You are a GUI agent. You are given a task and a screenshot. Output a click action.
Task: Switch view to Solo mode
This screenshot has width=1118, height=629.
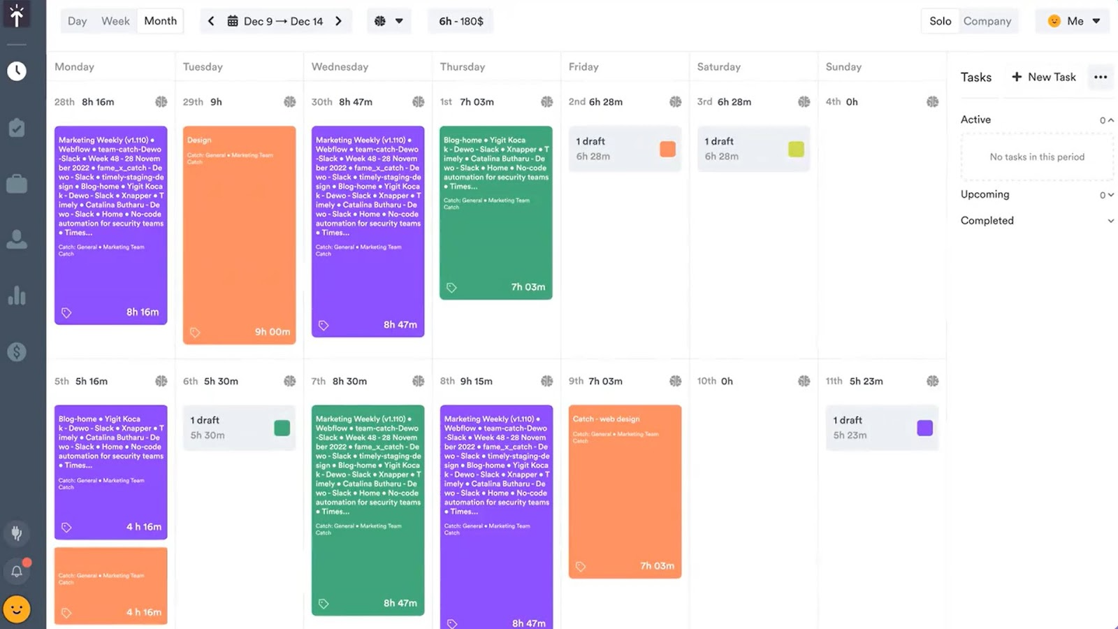coord(939,21)
